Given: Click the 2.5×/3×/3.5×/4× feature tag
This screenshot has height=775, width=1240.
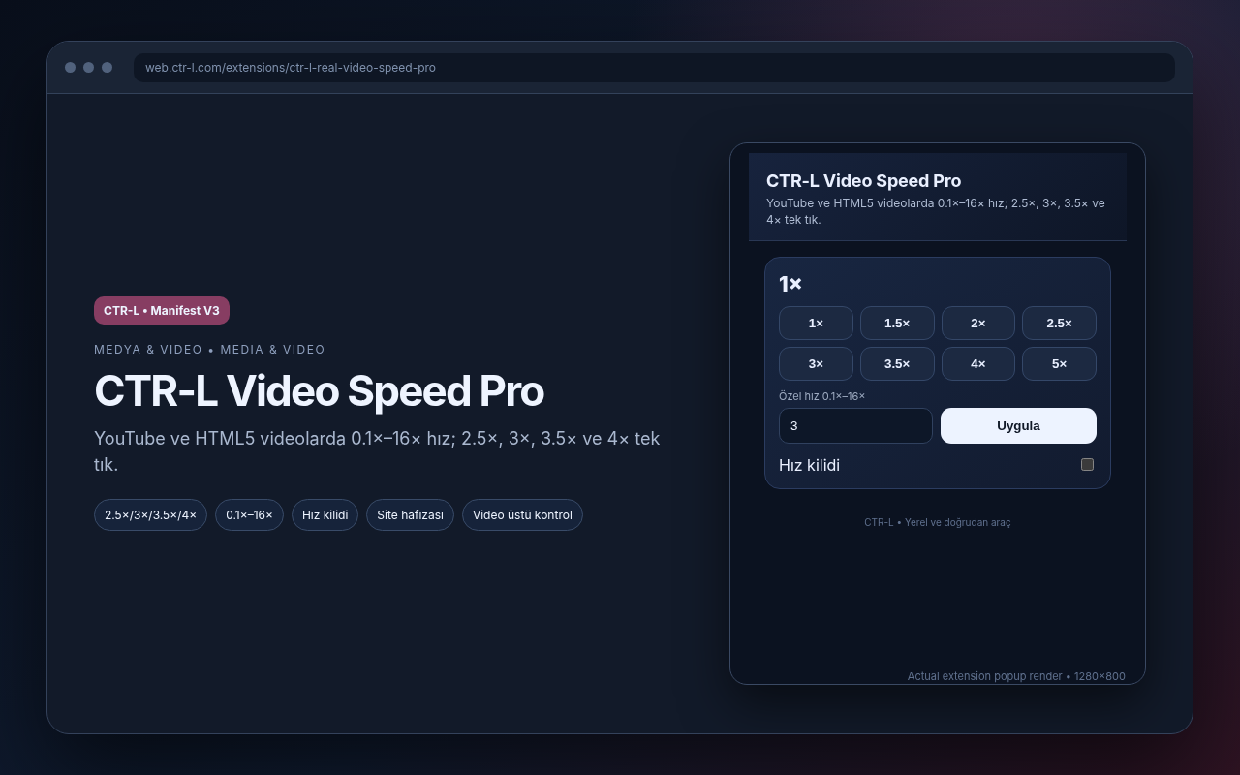Looking at the screenshot, I should click(150, 515).
